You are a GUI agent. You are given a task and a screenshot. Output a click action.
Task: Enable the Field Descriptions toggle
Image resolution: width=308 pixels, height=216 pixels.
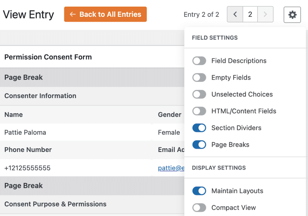[199, 61]
